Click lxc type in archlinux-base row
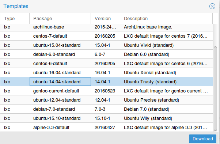220x144 pixels. [7, 27]
